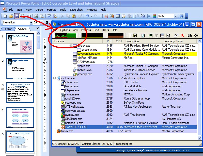Open PowerPoint Tools menu
The width and height of the screenshot is (203, 156).
63,10
